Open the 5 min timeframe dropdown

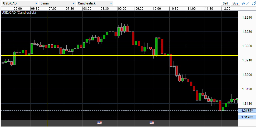coord(58,3)
